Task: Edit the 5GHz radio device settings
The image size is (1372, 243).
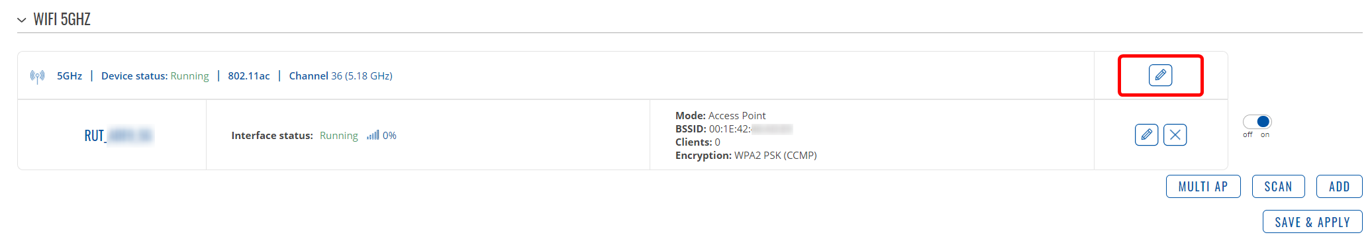Action: [1160, 75]
